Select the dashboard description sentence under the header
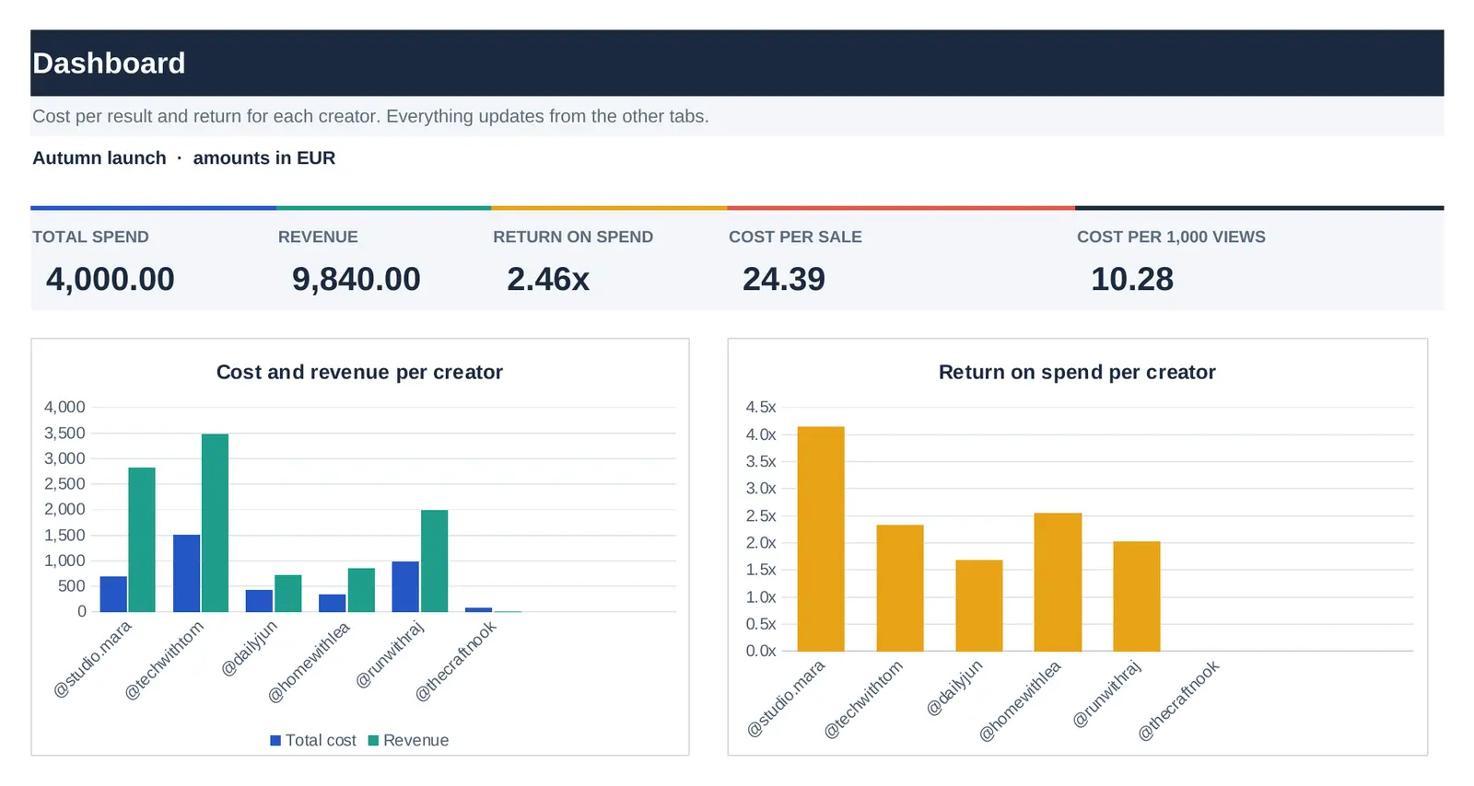The height and width of the screenshot is (786, 1474). point(370,117)
